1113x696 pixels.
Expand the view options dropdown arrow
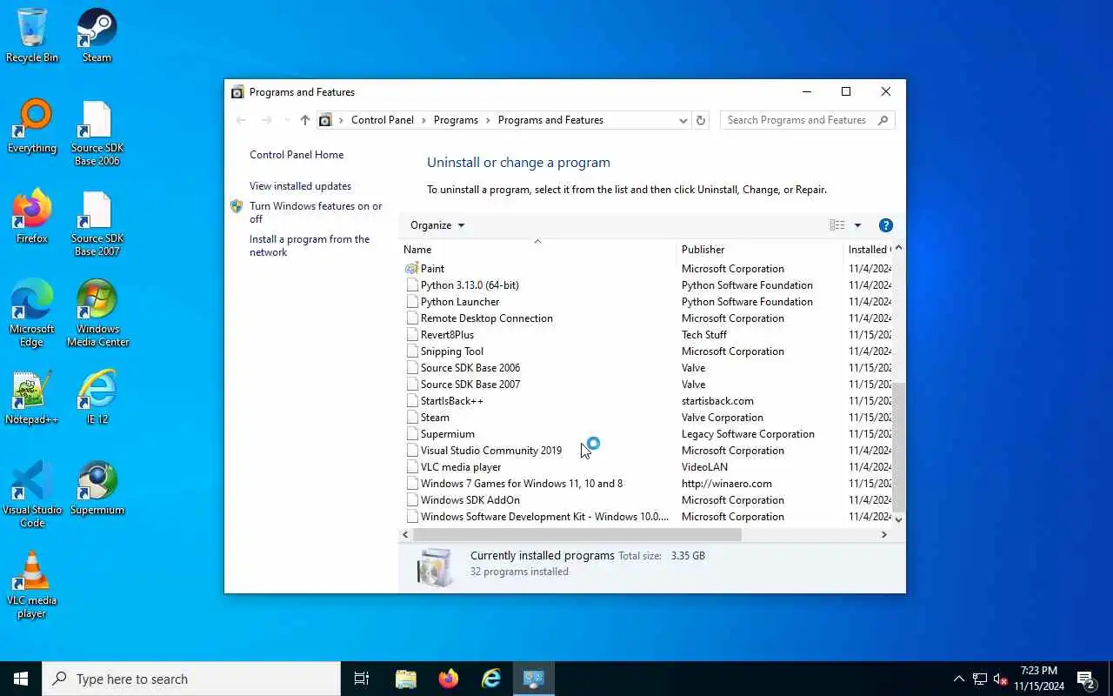(857, 225)
